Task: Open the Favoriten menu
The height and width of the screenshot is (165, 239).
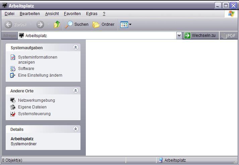Action: coord(72,14)
